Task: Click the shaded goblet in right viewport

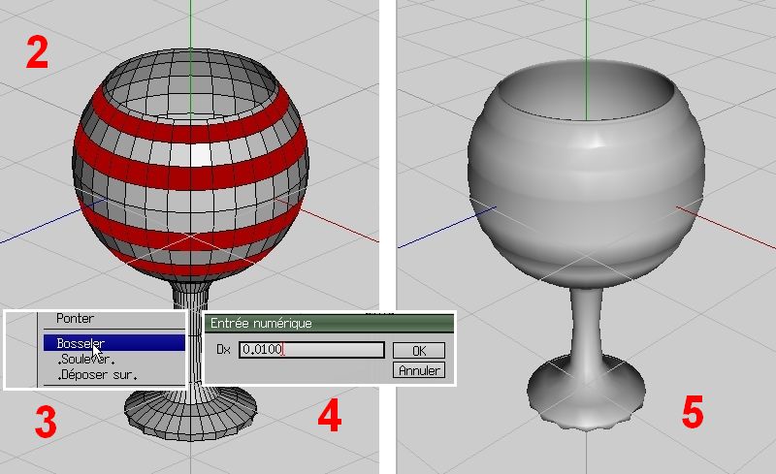Action: point(587,245)
